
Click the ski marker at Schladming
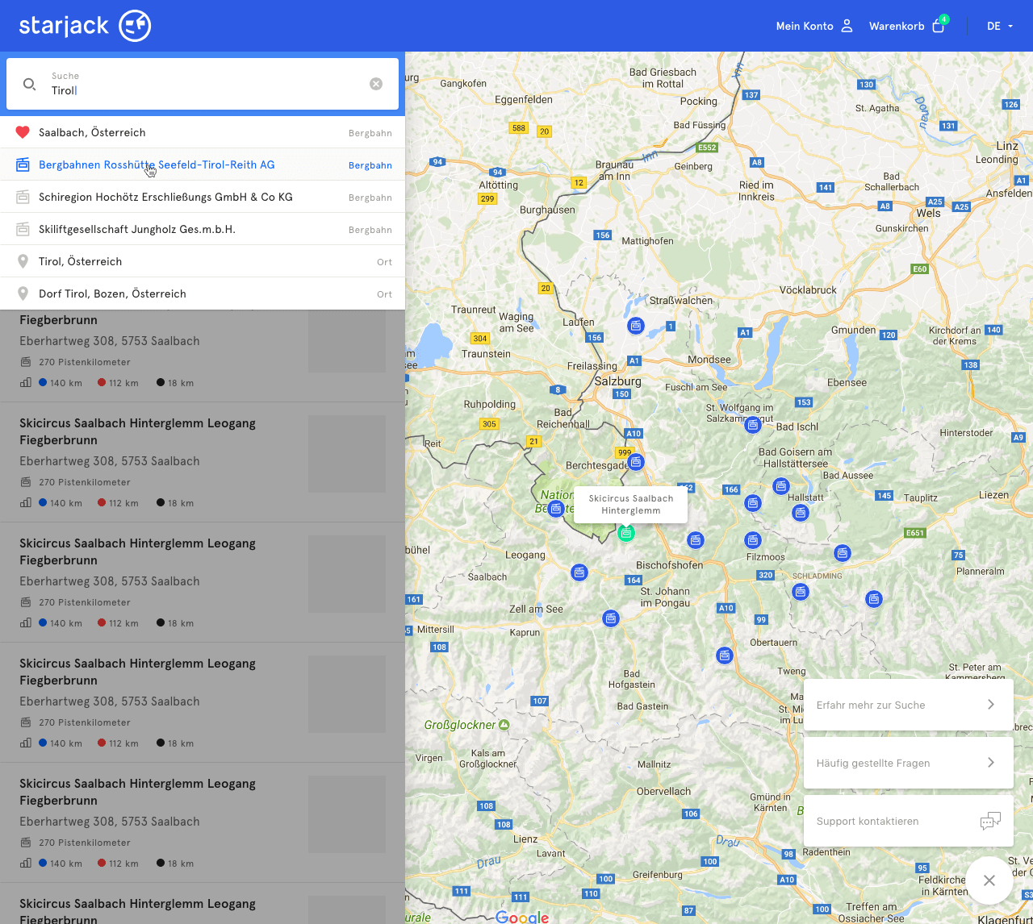click(801, 592)
